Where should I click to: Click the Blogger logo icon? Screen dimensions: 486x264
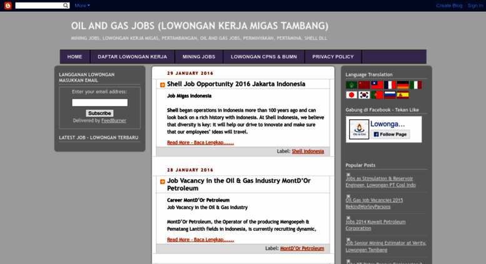click(8, 6)
